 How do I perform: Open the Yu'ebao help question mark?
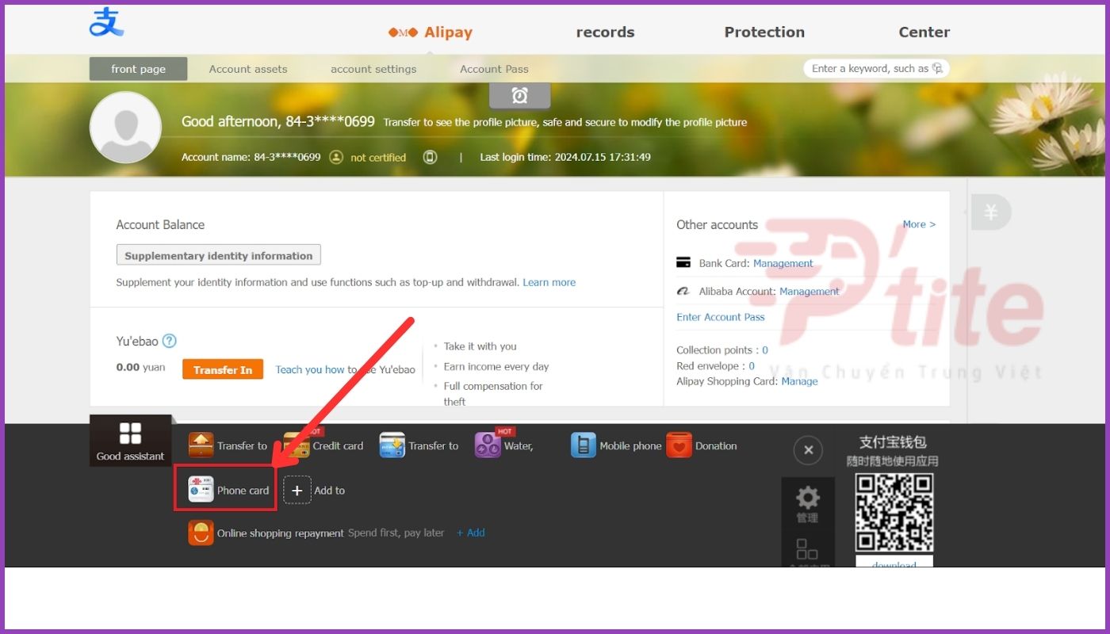(x=169, y=341)
